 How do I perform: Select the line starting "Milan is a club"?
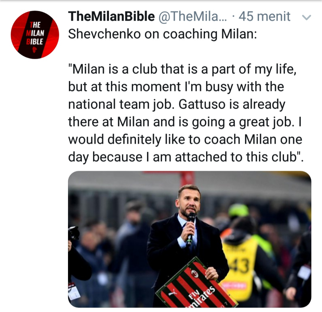pyautogui.click(x=182, y=69)
